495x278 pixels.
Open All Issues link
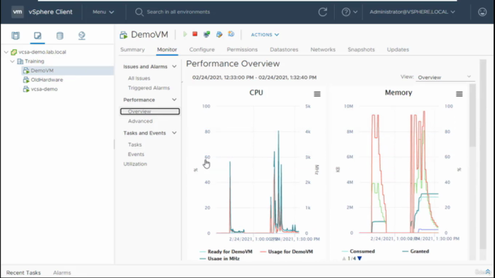139,78
